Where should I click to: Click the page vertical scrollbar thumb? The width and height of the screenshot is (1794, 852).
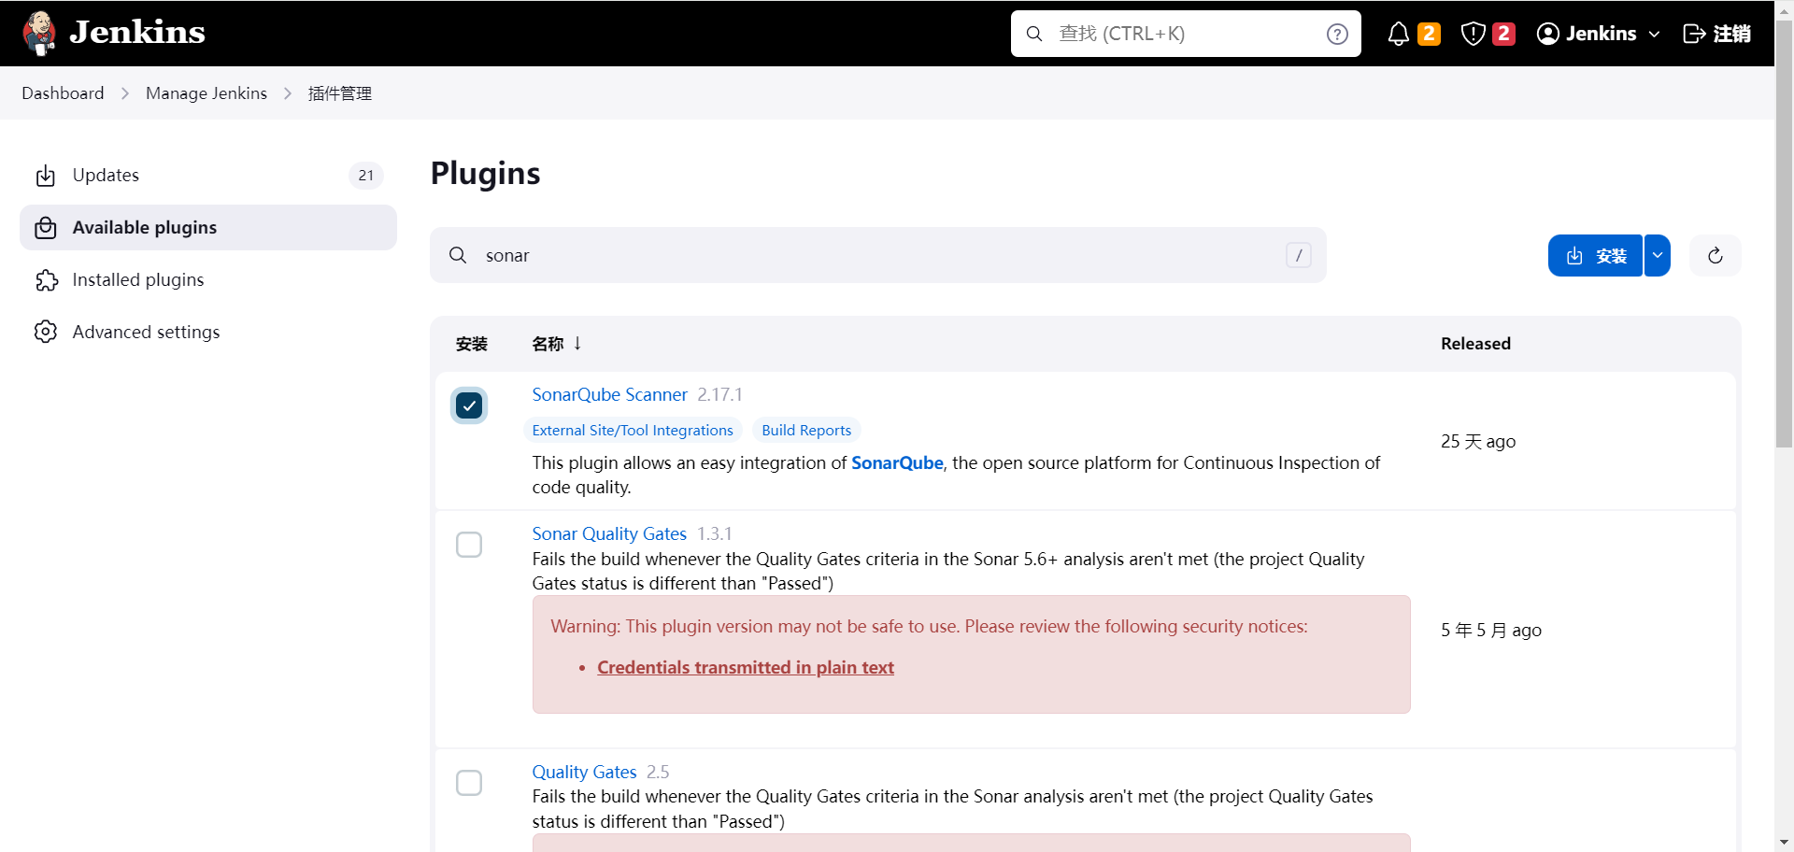1784,234
